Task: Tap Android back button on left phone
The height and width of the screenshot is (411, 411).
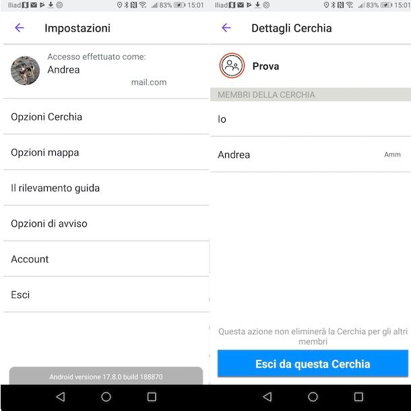Action: [61, 397]
